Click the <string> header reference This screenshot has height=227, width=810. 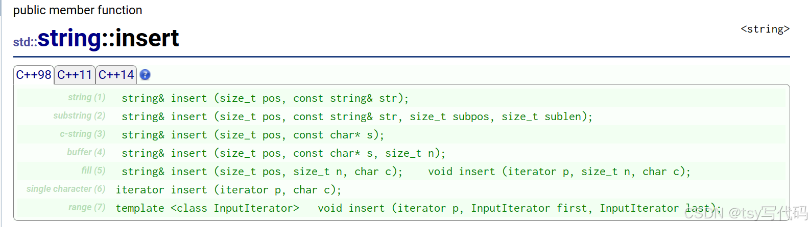(765, 29)
